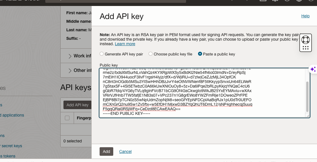317x162 pixels.
Task: Open the applications sidebar link
Action: [13, 115]
